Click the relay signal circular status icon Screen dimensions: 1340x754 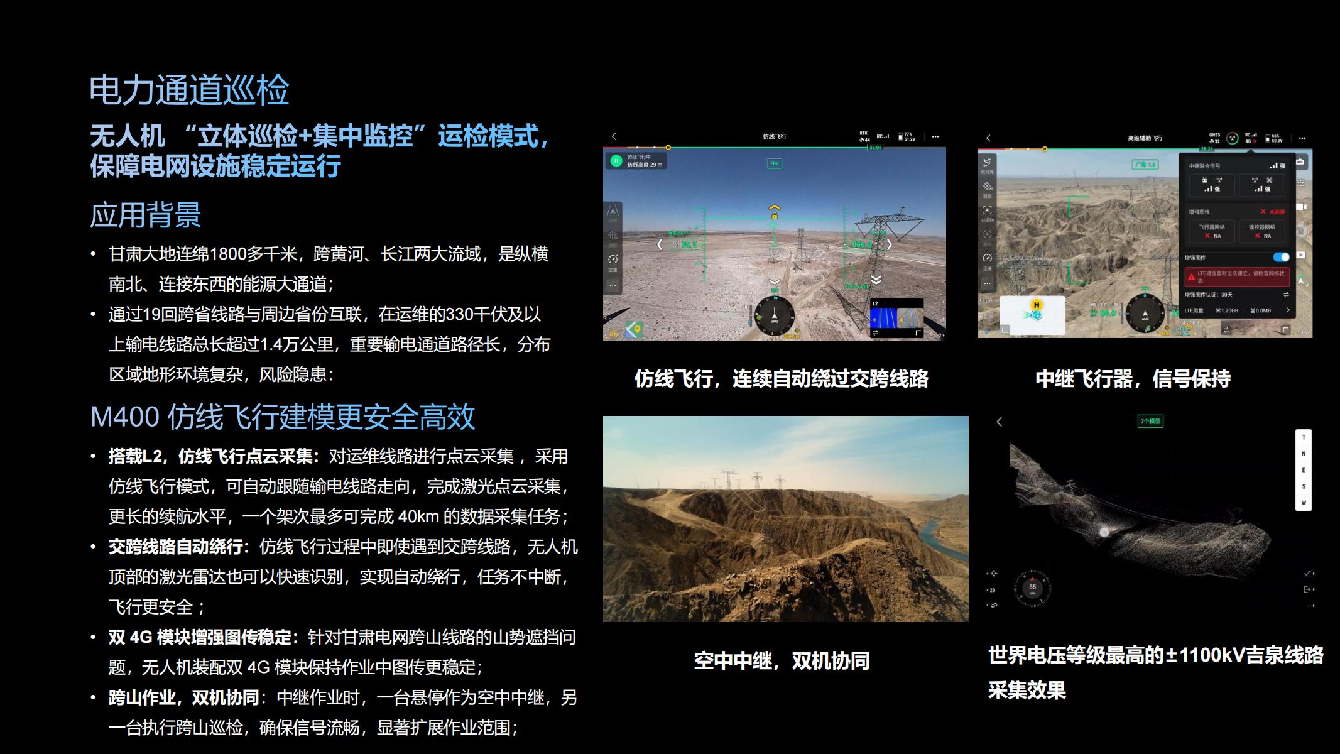click(1233, 139)
